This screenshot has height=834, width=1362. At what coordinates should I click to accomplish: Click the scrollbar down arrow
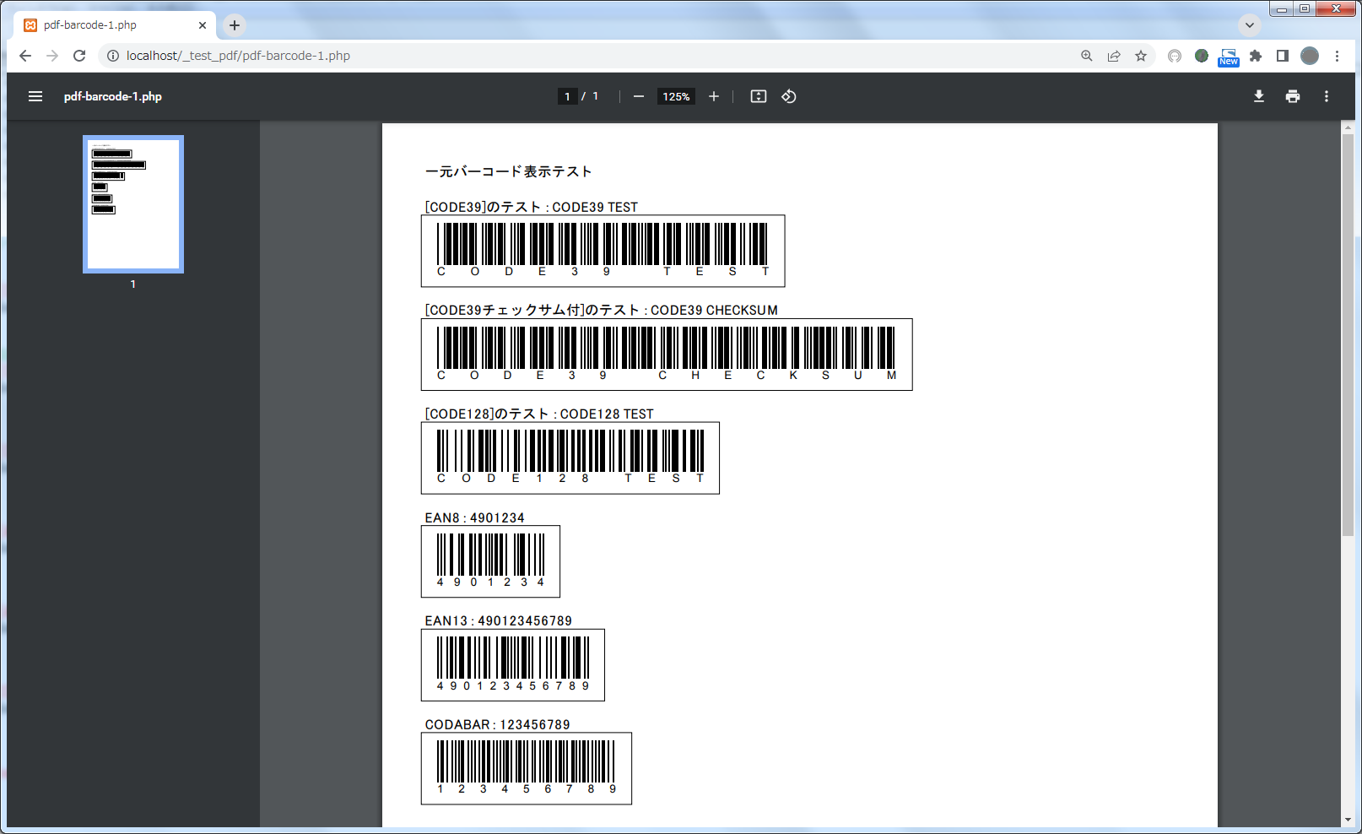point(1348,820)
